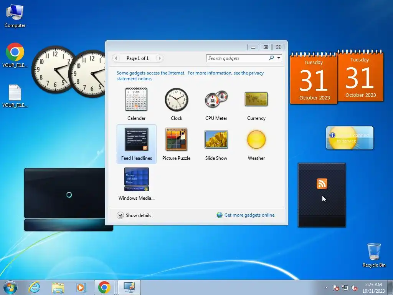Select the Calendar gadget icon
Image resolution: width=393 pixels, height=295 pixels.
(136, 99)
